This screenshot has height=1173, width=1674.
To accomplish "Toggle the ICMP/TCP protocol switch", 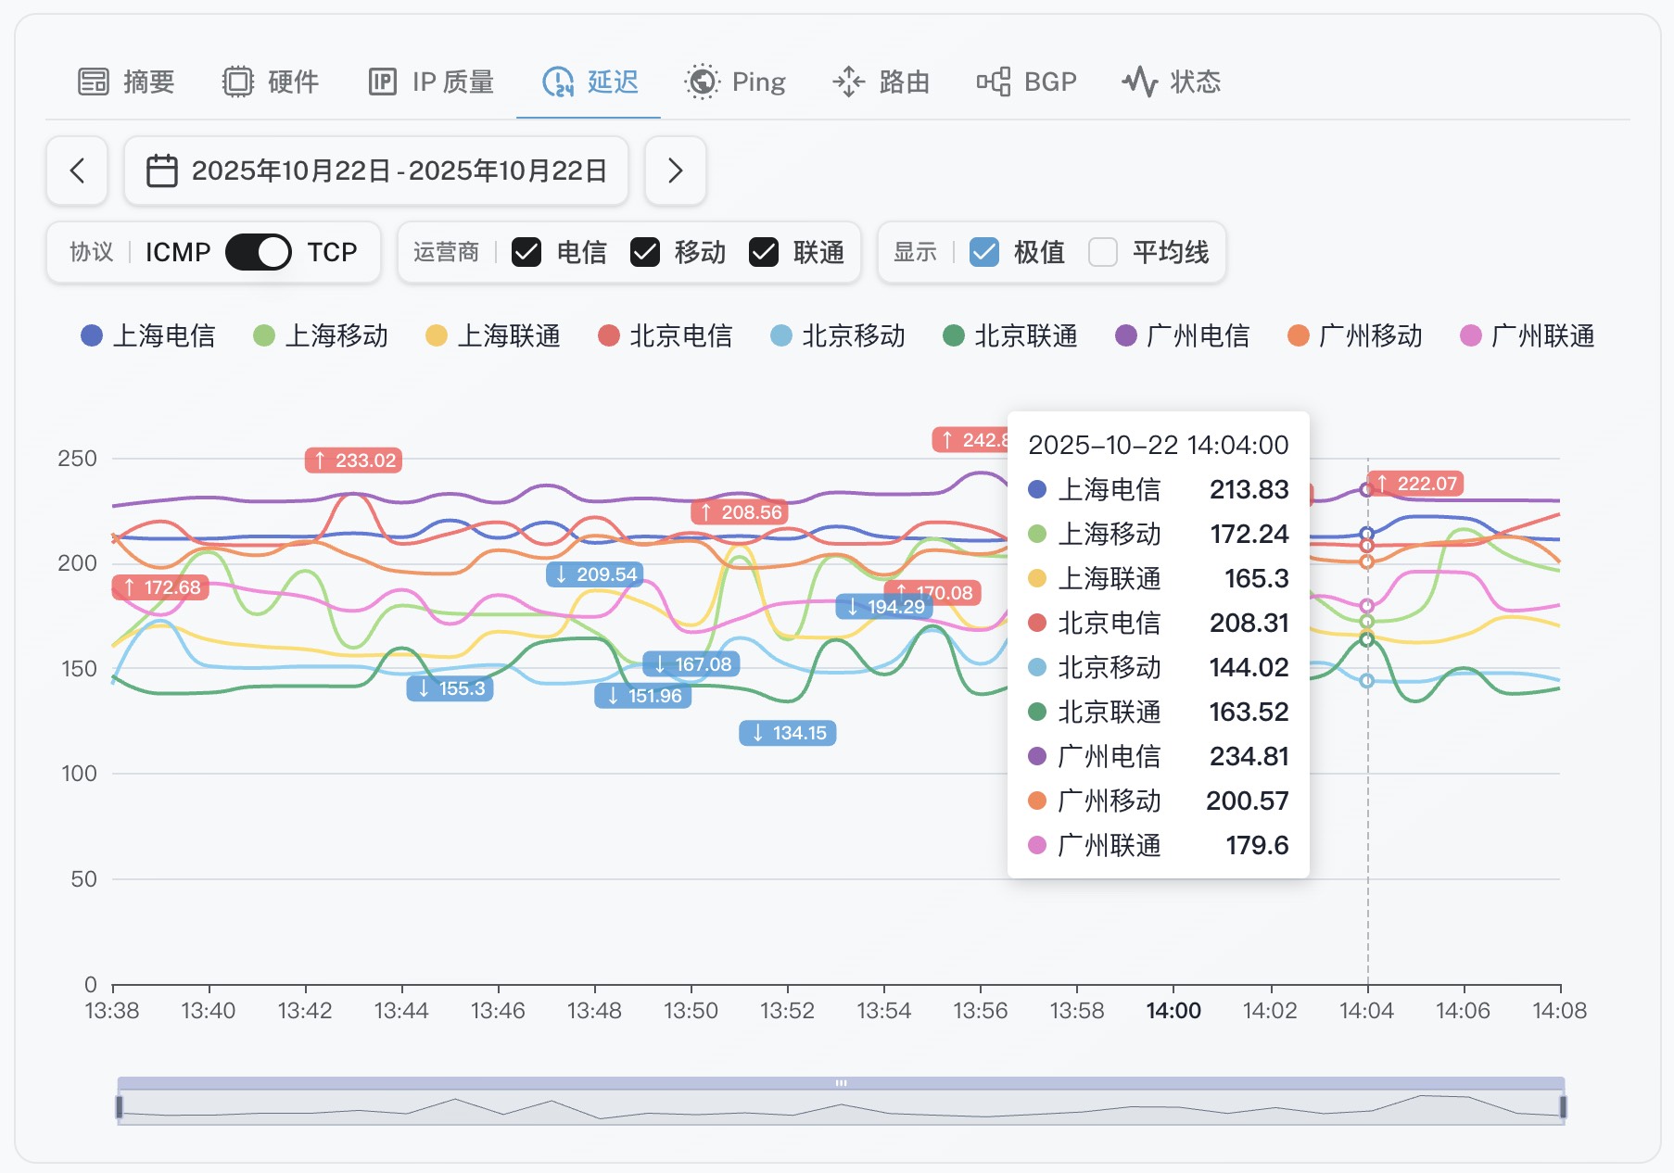I will (x=259, y=252).
